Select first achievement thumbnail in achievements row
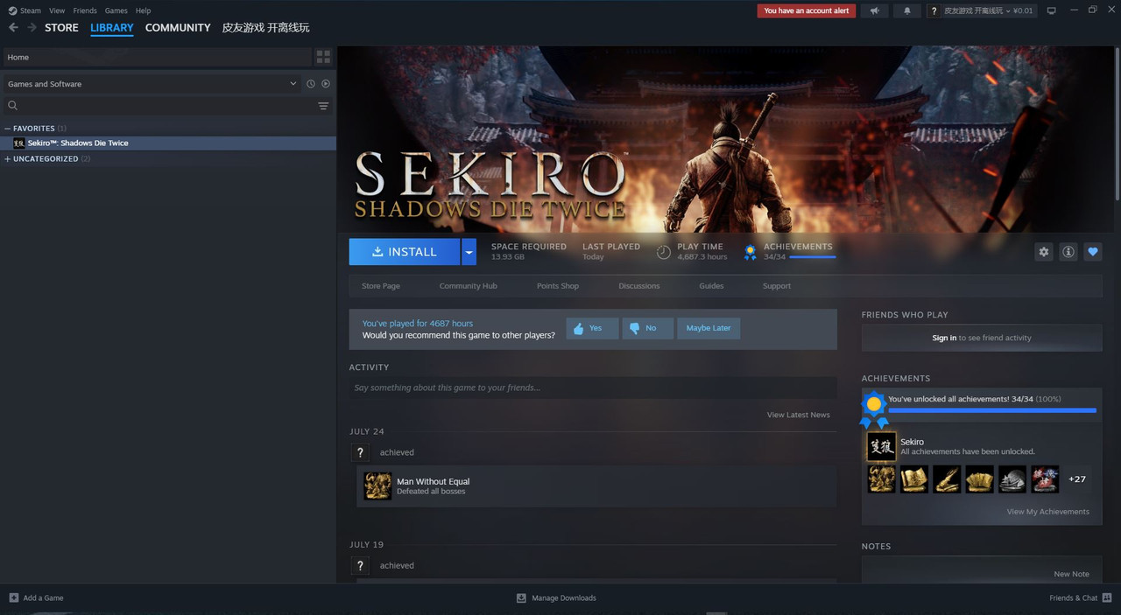 pos(881,479)
